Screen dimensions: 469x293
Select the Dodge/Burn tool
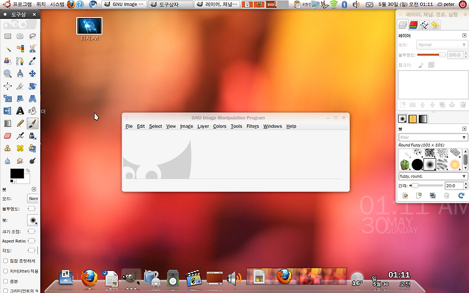[33, 161]
